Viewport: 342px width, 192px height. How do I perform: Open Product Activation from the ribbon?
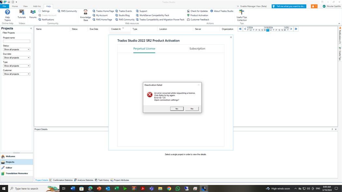(x=197, y=16)
